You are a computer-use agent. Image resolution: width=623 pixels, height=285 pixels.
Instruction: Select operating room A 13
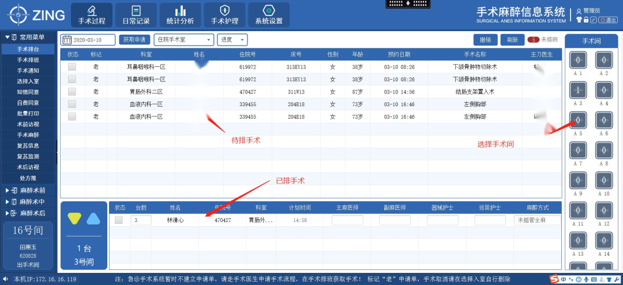coord(578,241)
